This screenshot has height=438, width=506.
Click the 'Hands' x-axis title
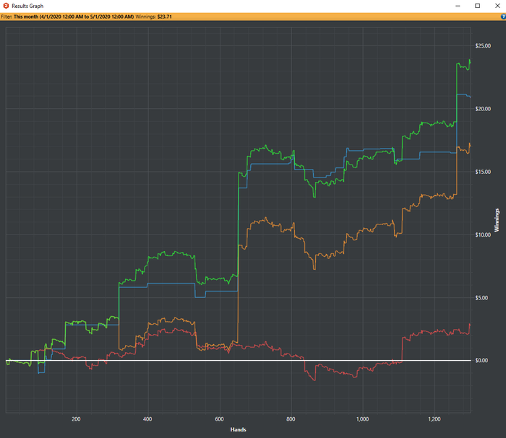(x=238, y=429)
